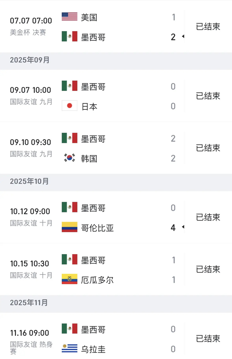Select the 韩国 team name
232x359 pixels.
pyautogui.click(x=89, y=159)
